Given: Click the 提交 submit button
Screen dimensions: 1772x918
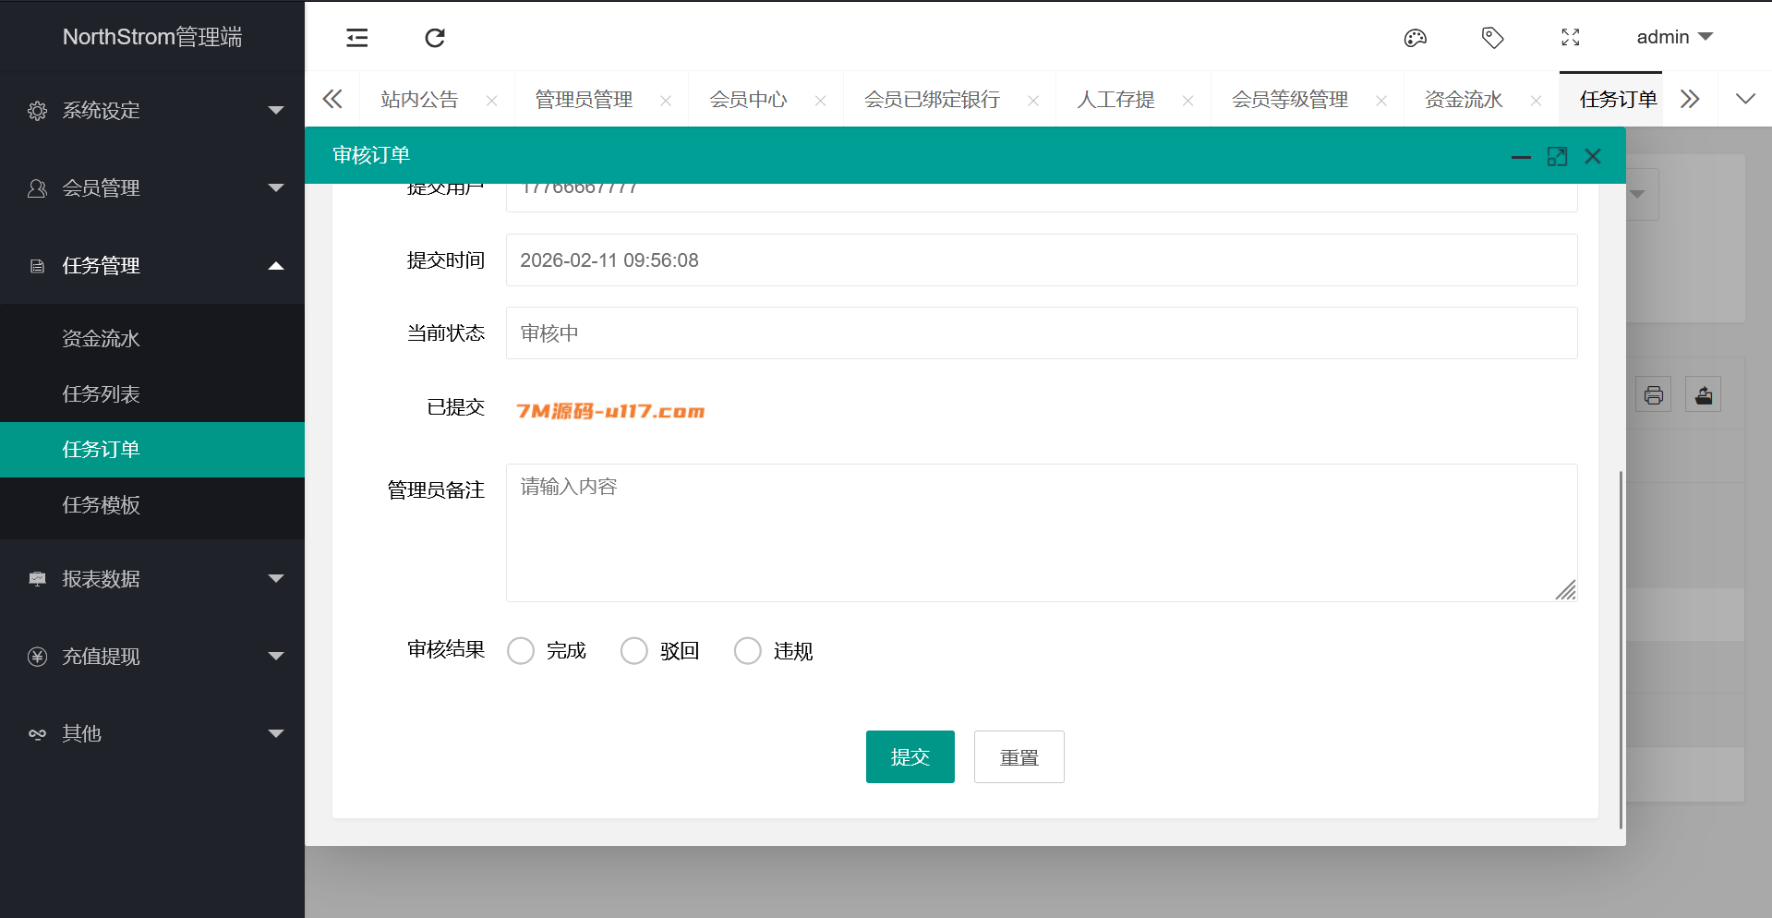Looking at the screenshot, I should click(x=910, y=757).
